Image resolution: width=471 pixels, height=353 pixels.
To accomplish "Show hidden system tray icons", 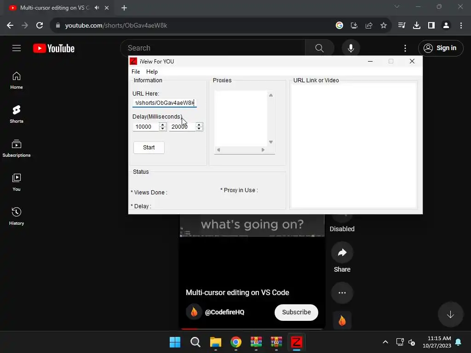I will [385, 342].
